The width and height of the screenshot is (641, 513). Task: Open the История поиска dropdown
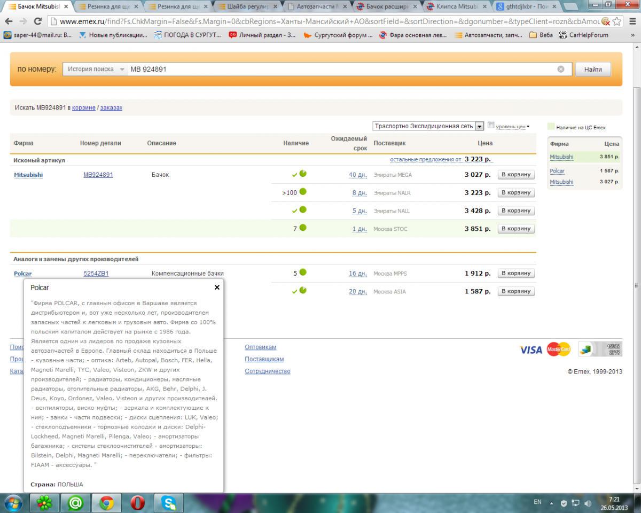(x=96, y=69)
